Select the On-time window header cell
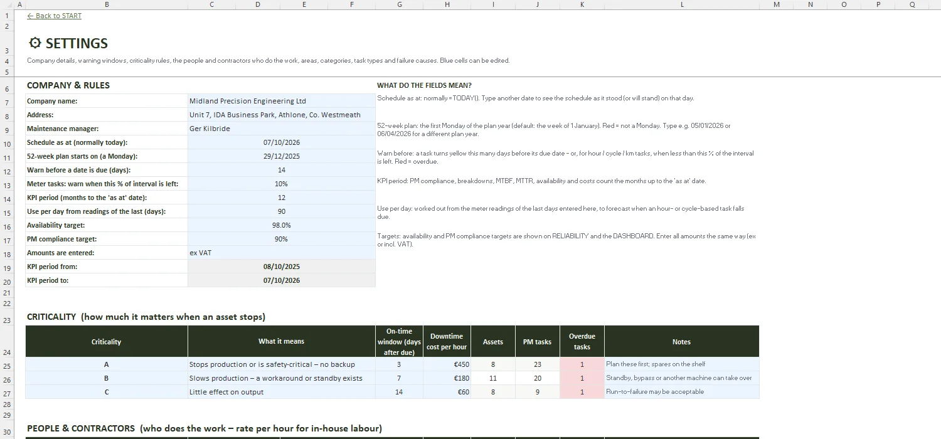 coord(400,342)
